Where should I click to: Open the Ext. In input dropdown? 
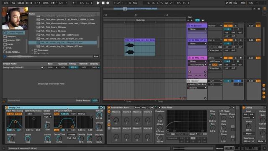click(x=215, y=40)
